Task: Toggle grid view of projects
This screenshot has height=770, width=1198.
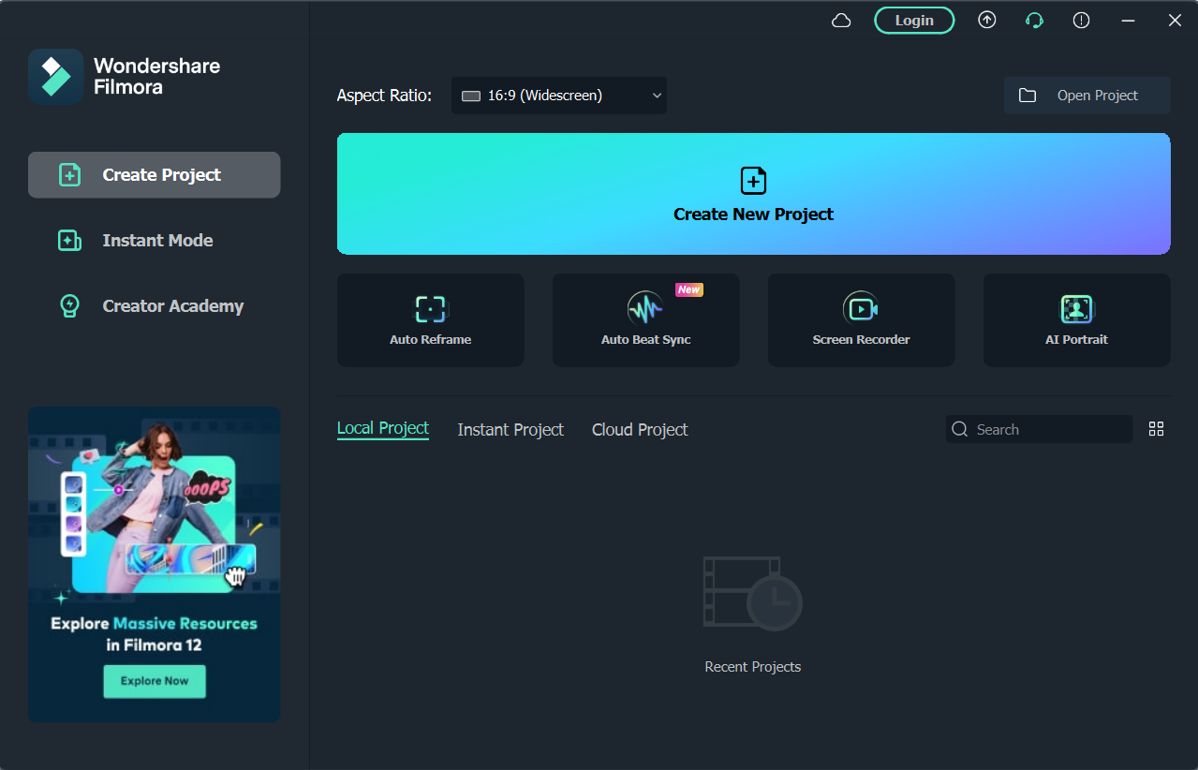Action: pyautogui.click(x=1157, y=429)
